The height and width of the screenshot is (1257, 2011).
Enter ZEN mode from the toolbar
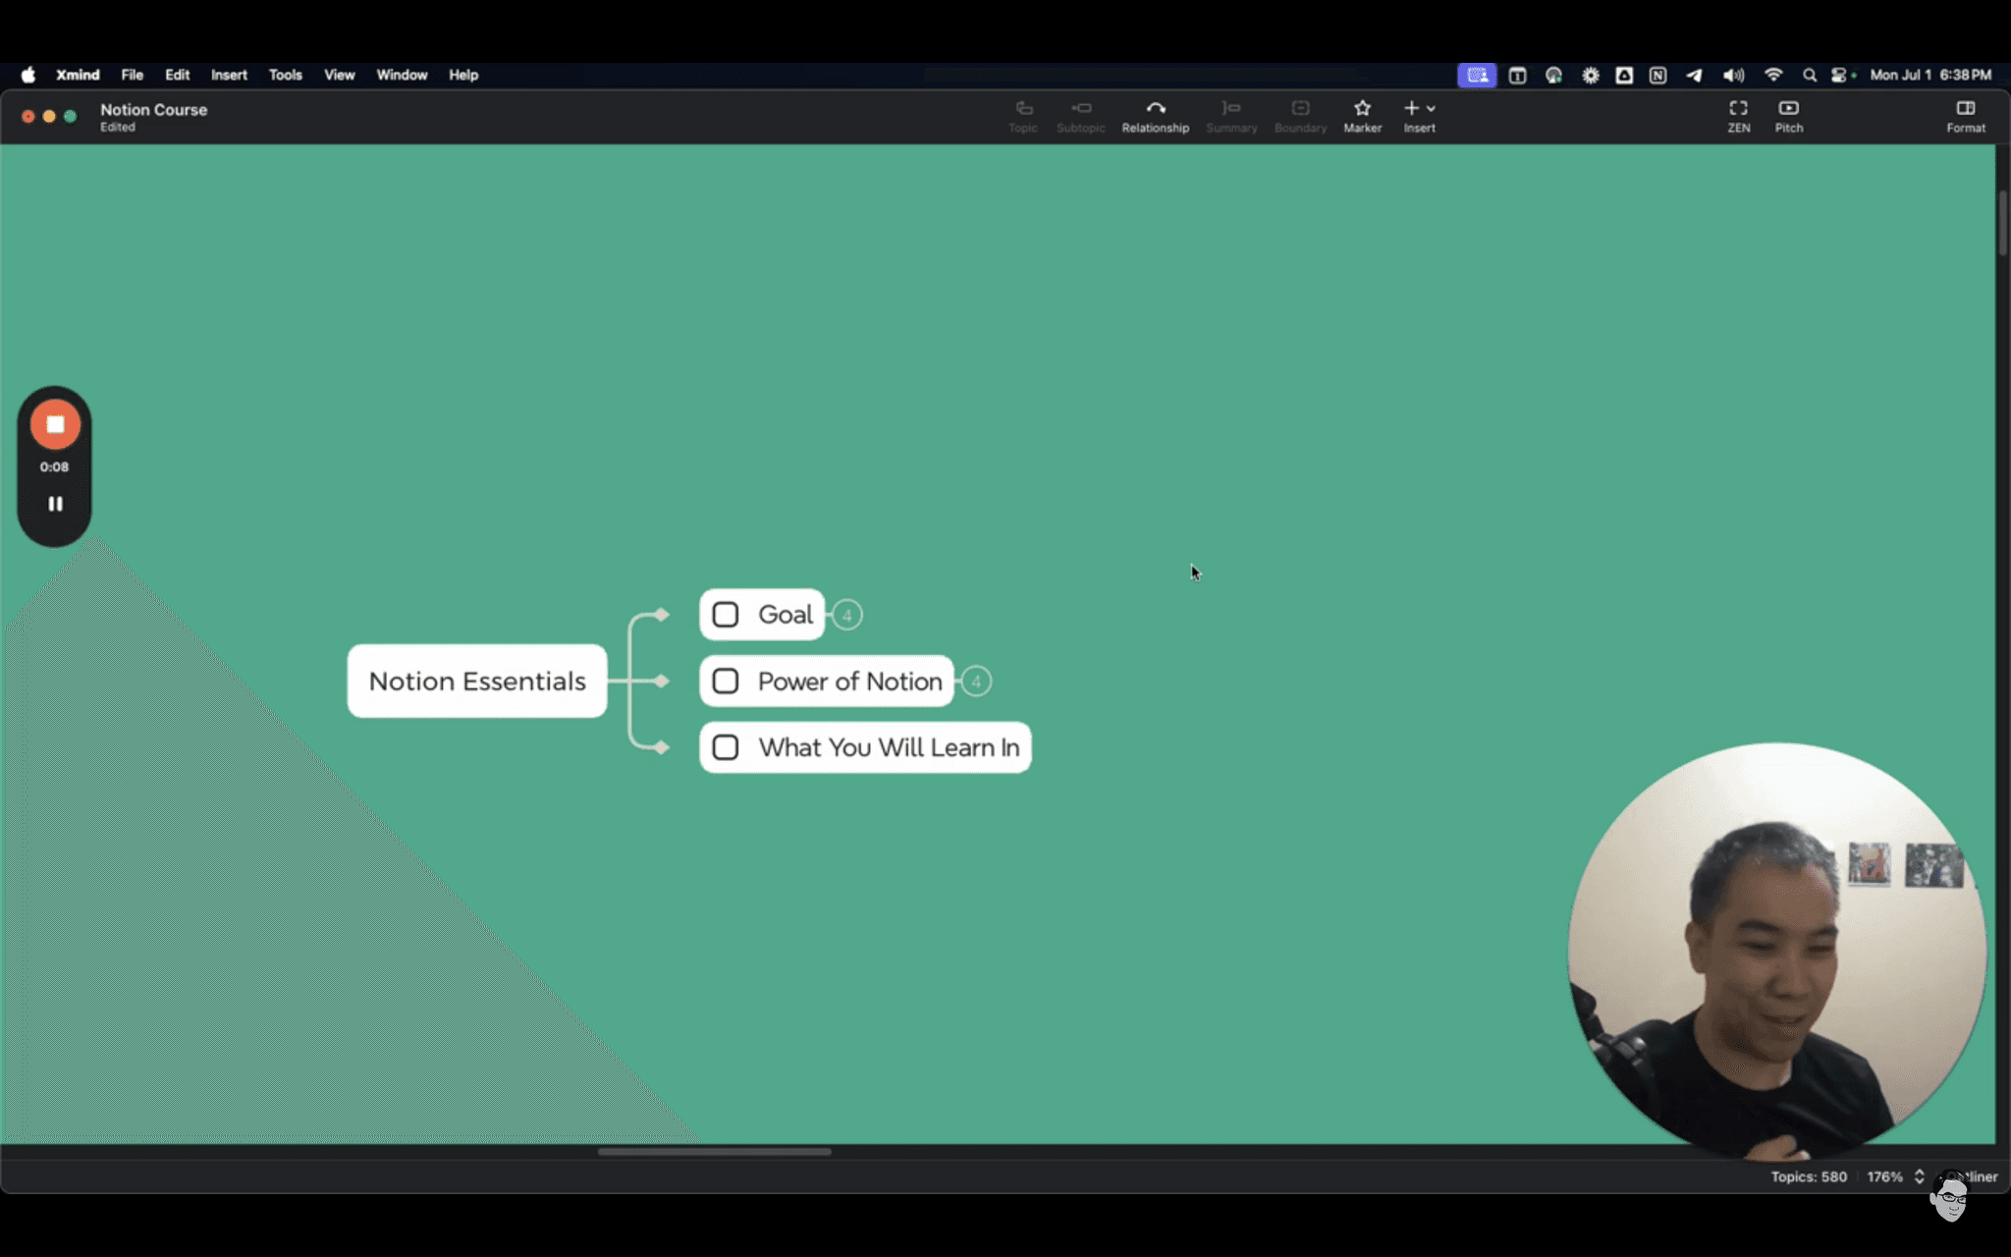pyautogui.click(x=1738, y=116)
